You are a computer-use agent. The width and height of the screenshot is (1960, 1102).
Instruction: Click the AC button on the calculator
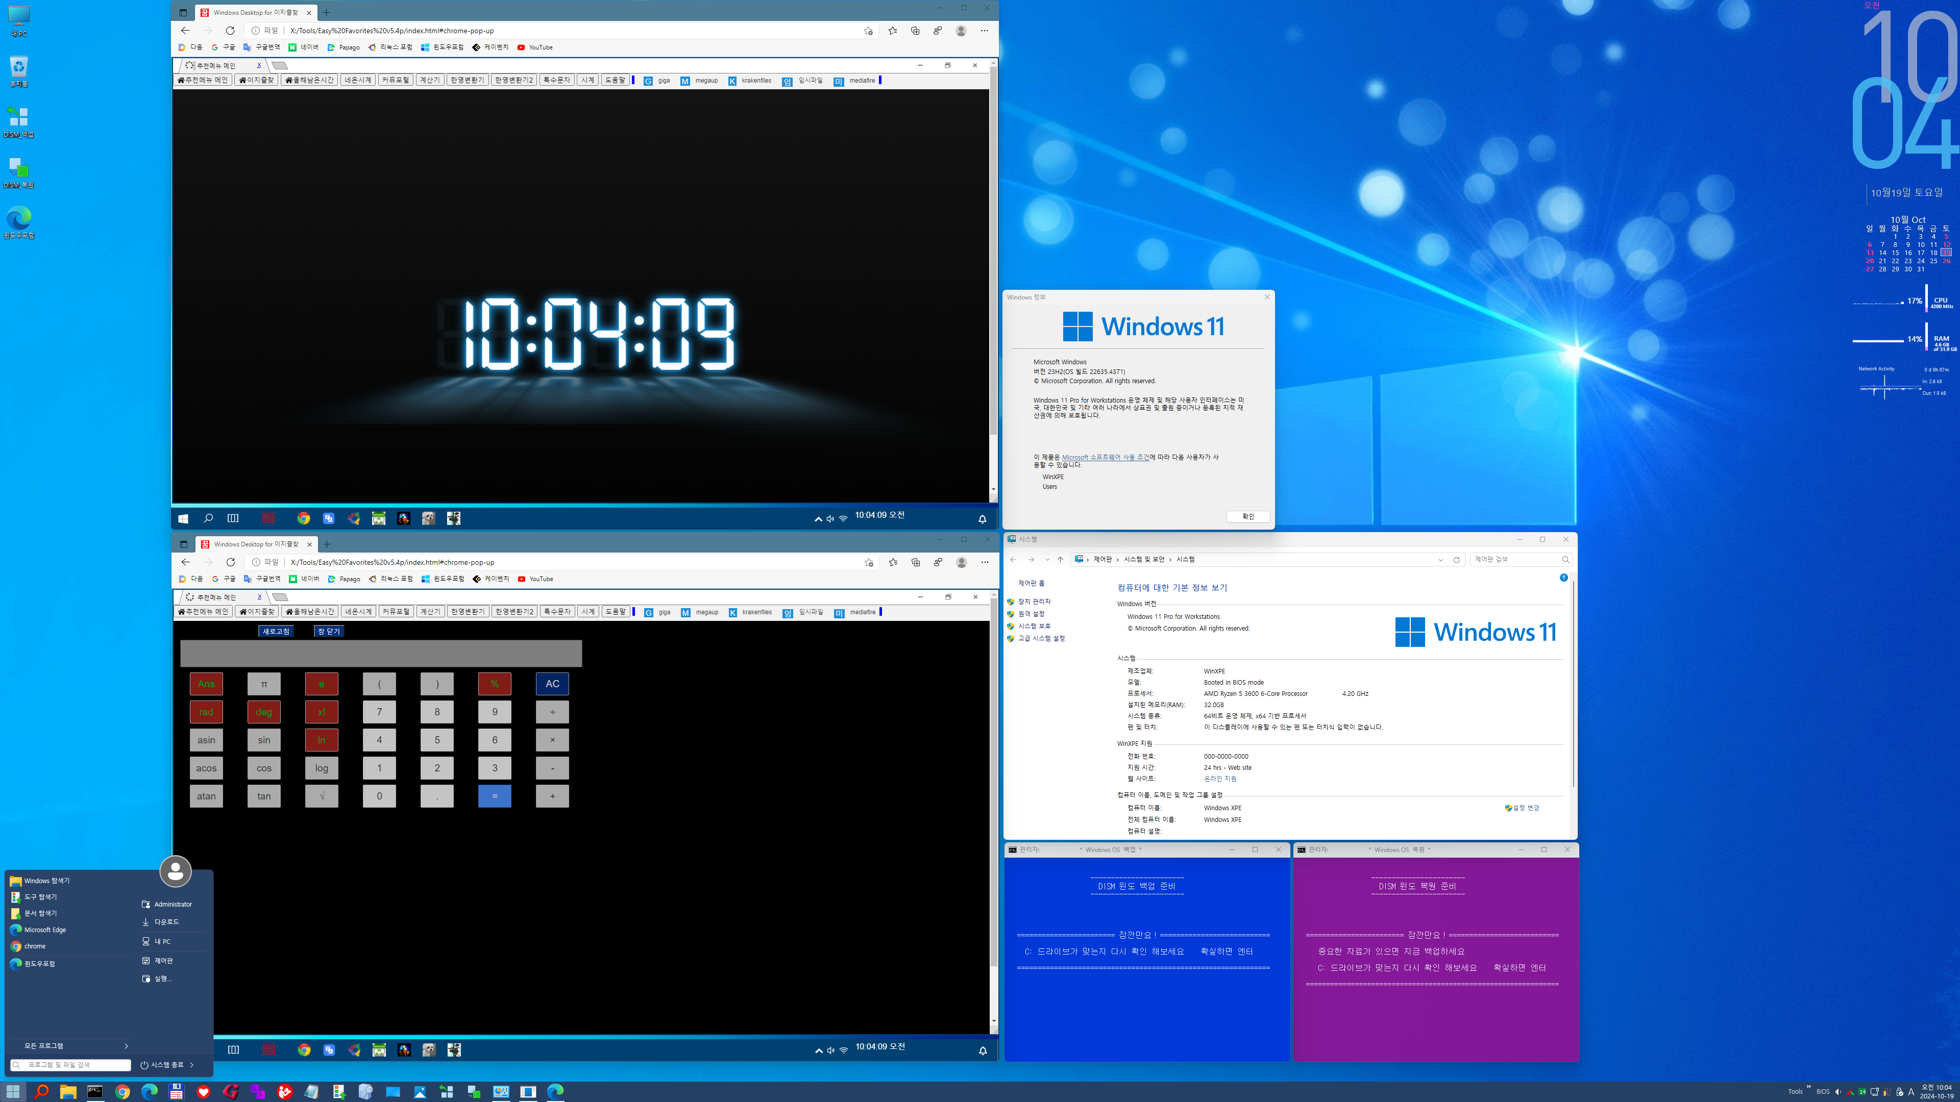click(x=552, y=684)
